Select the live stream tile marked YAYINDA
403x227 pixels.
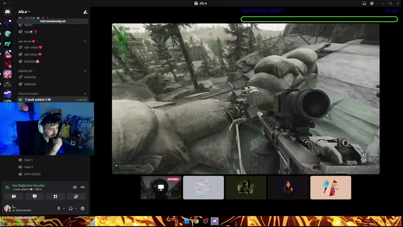[161, 188]
